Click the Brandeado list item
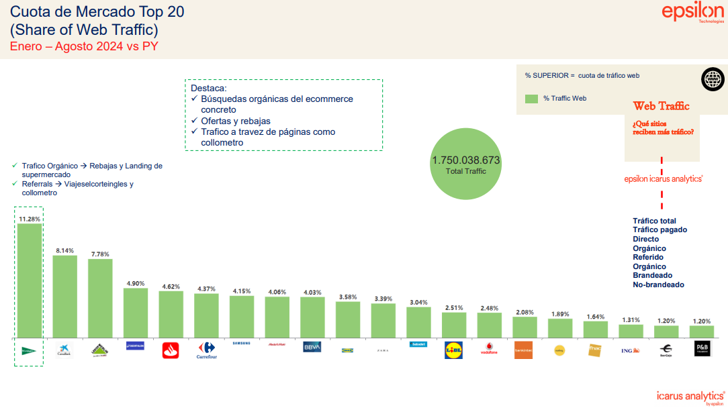Image resolution: width=728 pixels, height=408 pixels. click(652, 275)
